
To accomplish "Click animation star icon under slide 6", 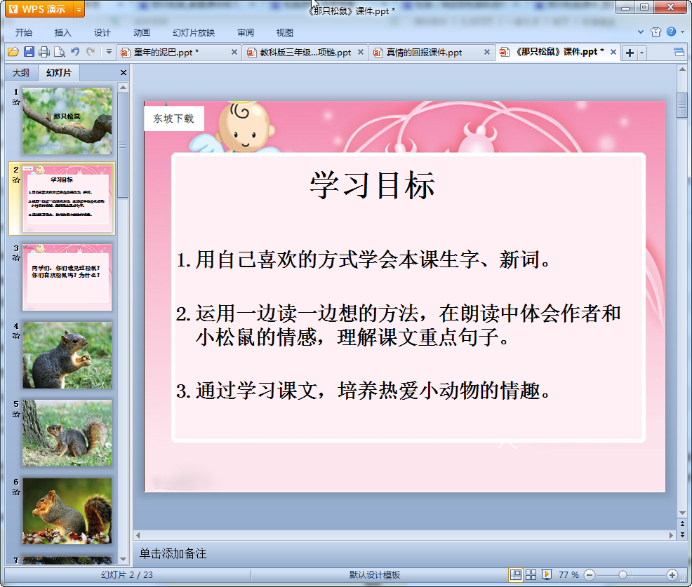I will tap(16, 492).
